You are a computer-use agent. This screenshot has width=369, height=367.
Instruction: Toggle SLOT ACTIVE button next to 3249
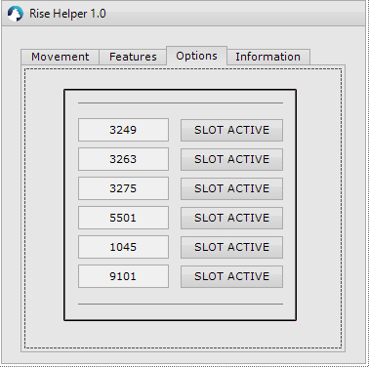tap(231, 130)
